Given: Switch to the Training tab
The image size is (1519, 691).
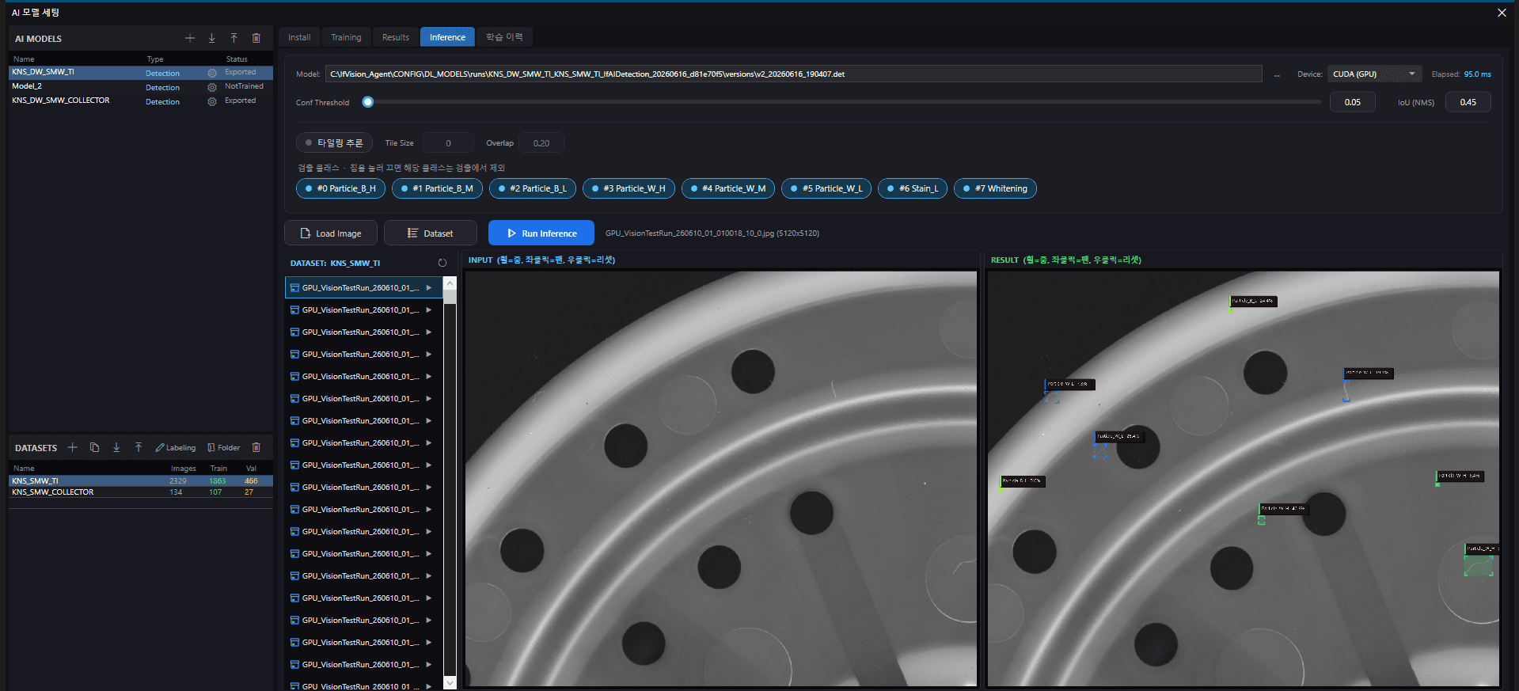Looking at the screenshot, I should 346,37.
